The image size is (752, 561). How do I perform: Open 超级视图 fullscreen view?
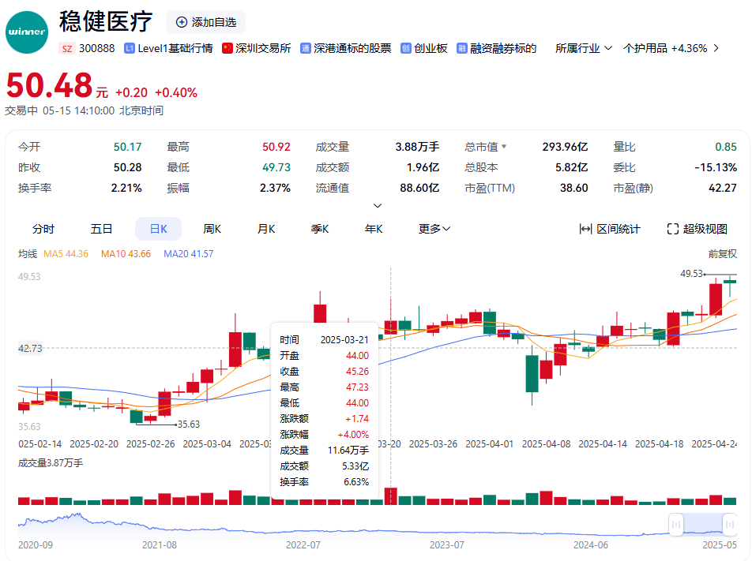(x=697, y=229)
